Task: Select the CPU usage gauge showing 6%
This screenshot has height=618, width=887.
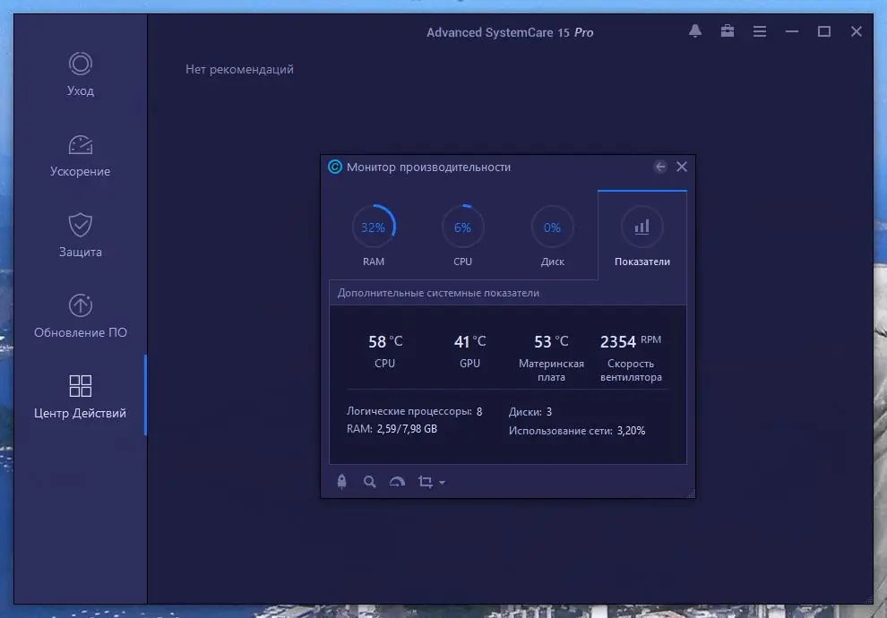Action: point(462,227)
